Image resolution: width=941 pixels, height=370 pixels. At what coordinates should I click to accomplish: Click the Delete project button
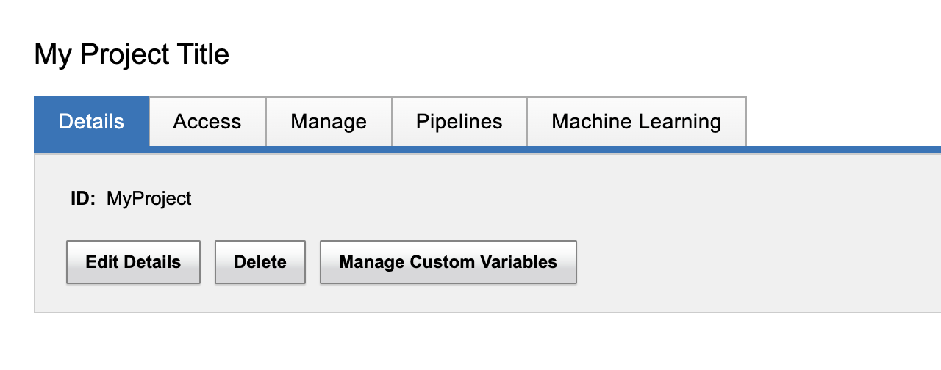(260, 262)
